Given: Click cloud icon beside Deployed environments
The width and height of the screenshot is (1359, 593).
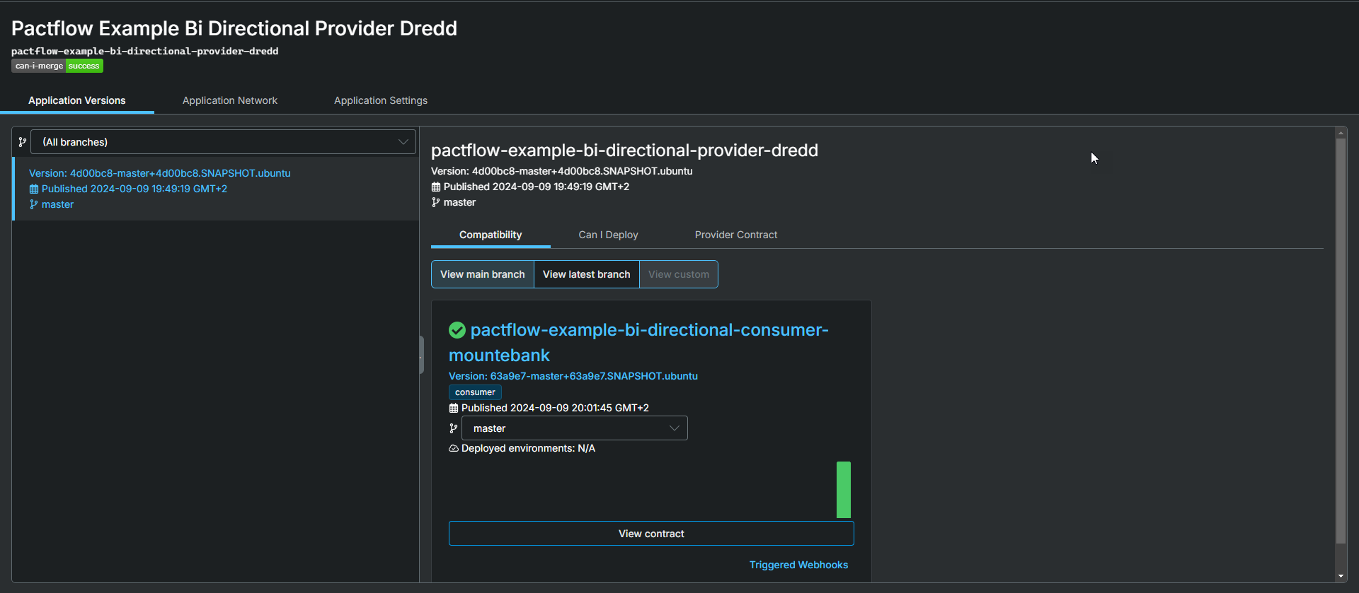Looking at the screenshot, I should pos(454,448).
